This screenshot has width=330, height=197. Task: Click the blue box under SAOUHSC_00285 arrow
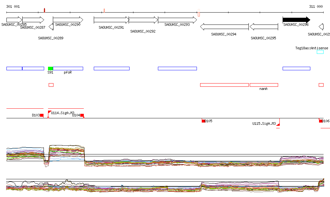click(14, 68)
